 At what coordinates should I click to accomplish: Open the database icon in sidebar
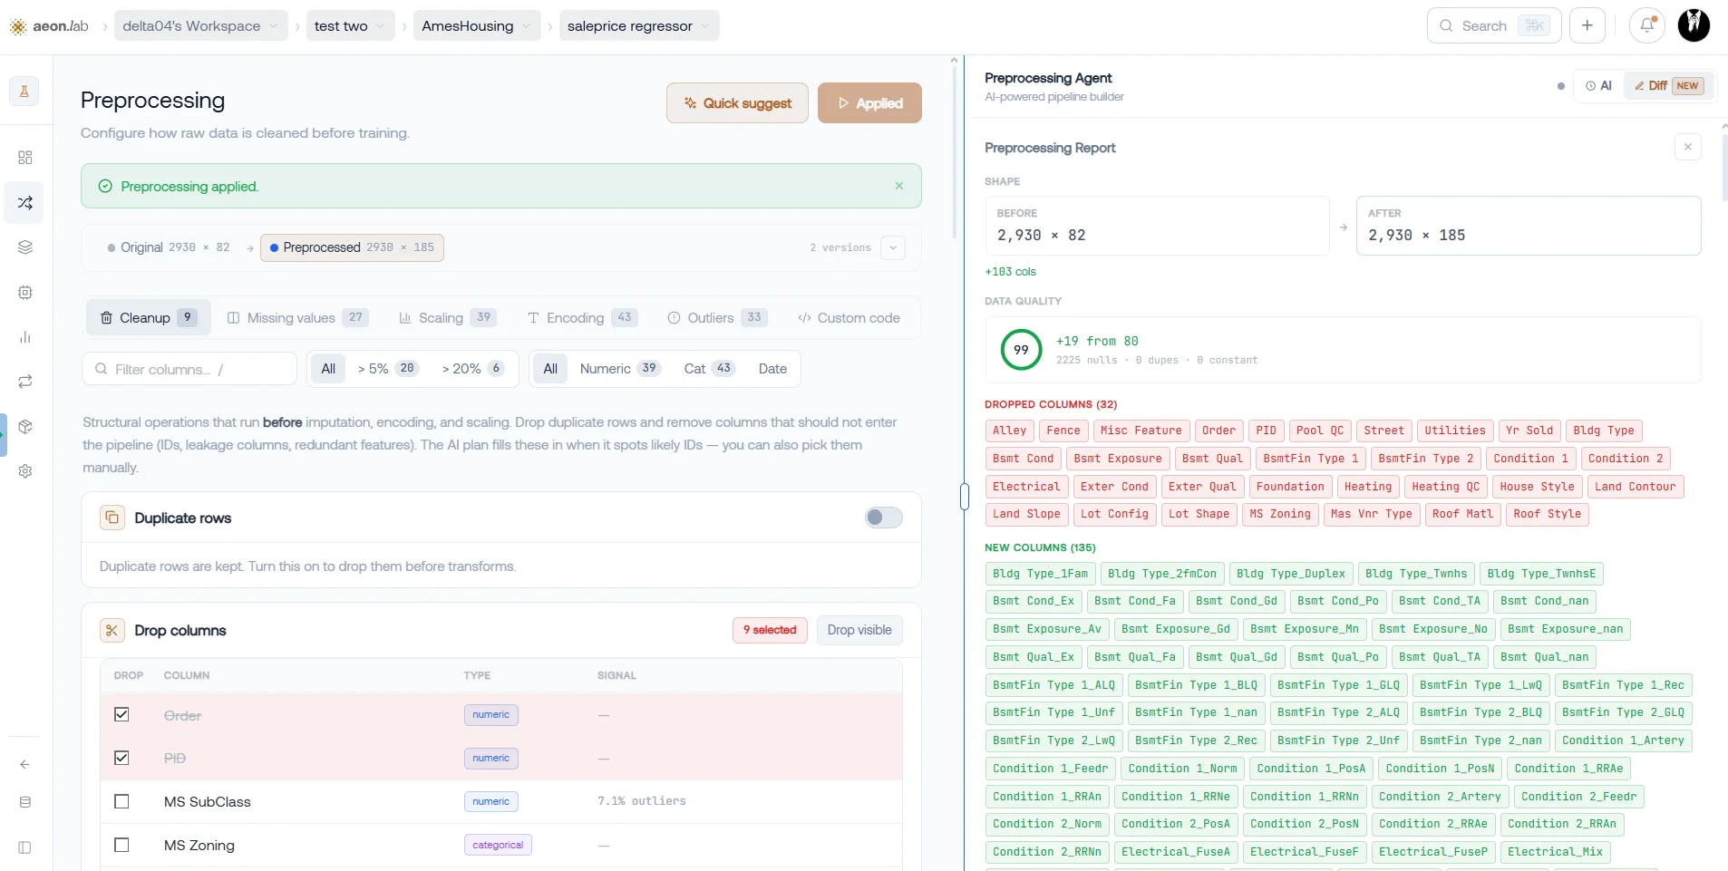click(x=25, y=802)
